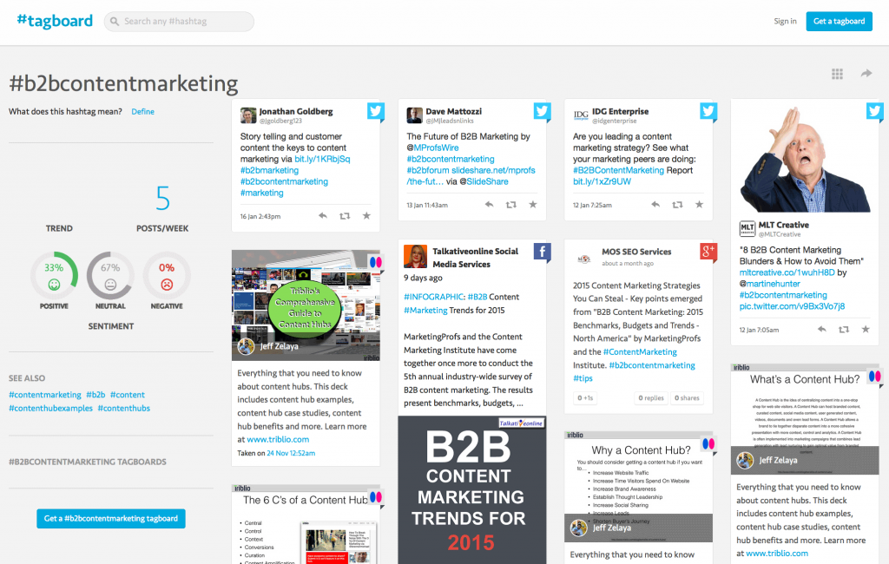Focus the Search any #hashtag field

coord(179,22)
